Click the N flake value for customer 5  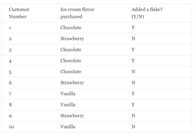tap(133, 72)
